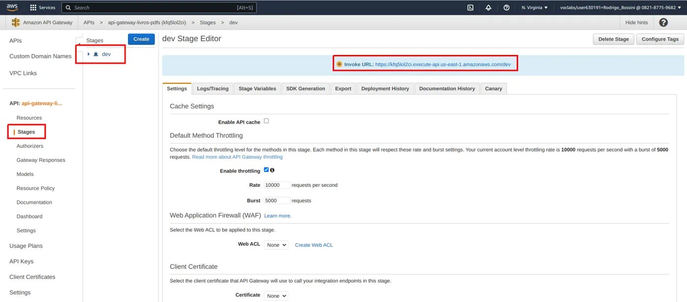Click the Hide hints button

pos(636,23)
